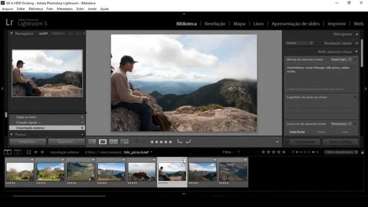Screen dimensions: 368x207
Task: Filter by red color label
Action: coord(293,152)
